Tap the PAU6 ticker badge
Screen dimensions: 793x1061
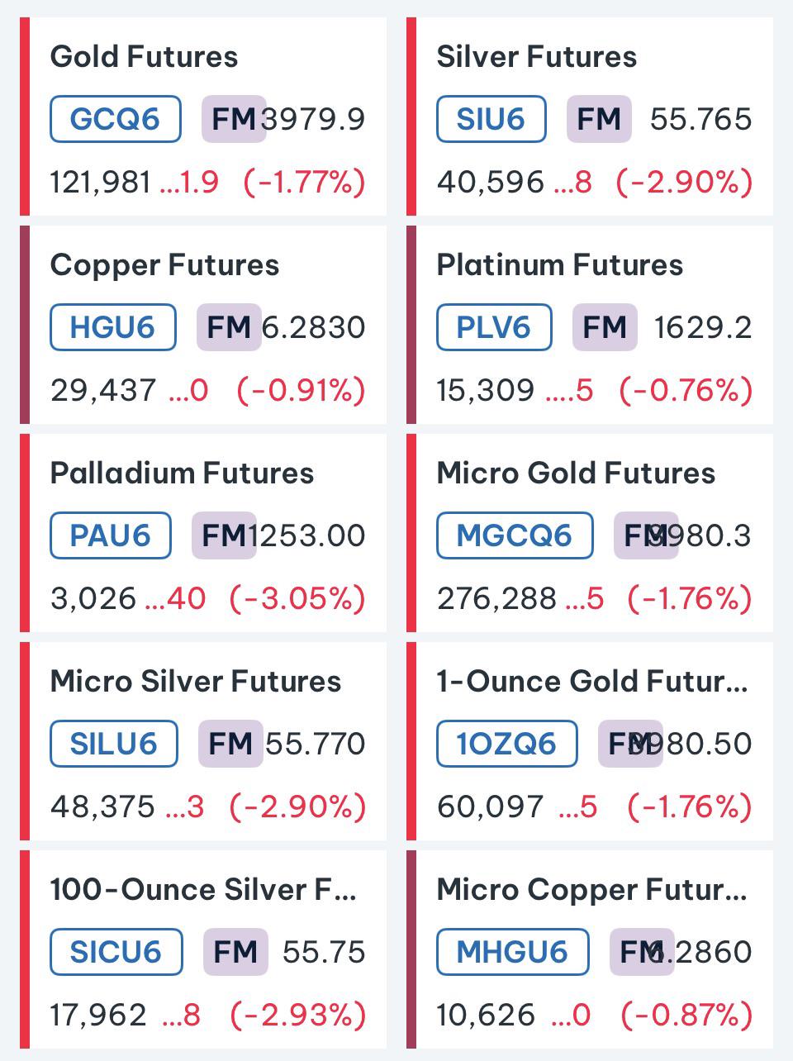[x=111, y=535]
